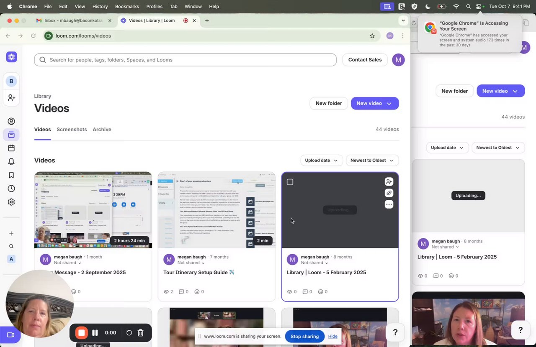This screenshot has width=536, height=347.
Task: Select the Videos tab under Library
Action: click(x=42, y=130)
